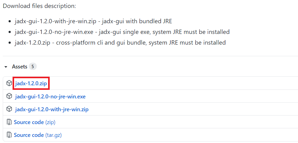Click the archive icon beside Source code (zip)
The height and width of the screenshot is (143, 298).
[9, 122]
